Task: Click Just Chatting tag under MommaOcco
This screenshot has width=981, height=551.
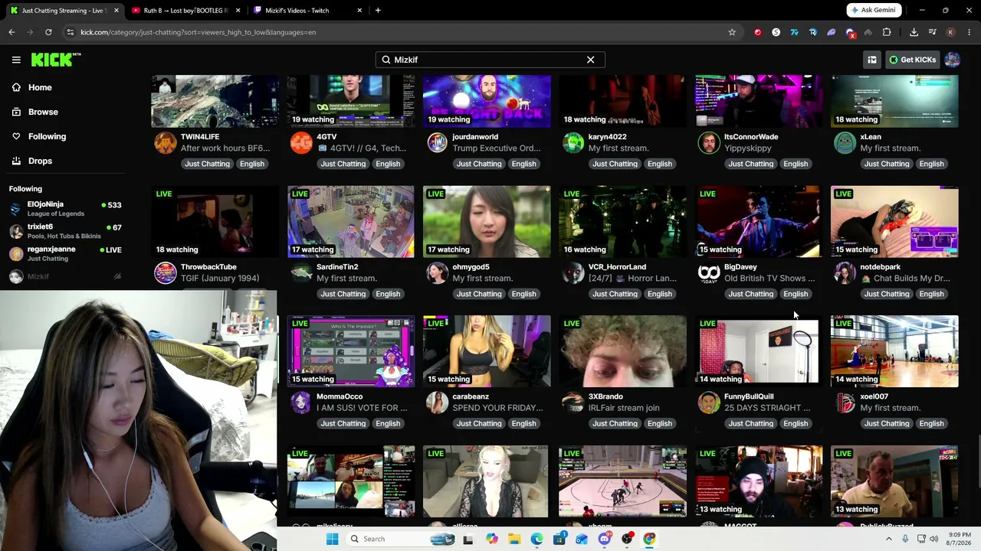Action: pos(343,423)
